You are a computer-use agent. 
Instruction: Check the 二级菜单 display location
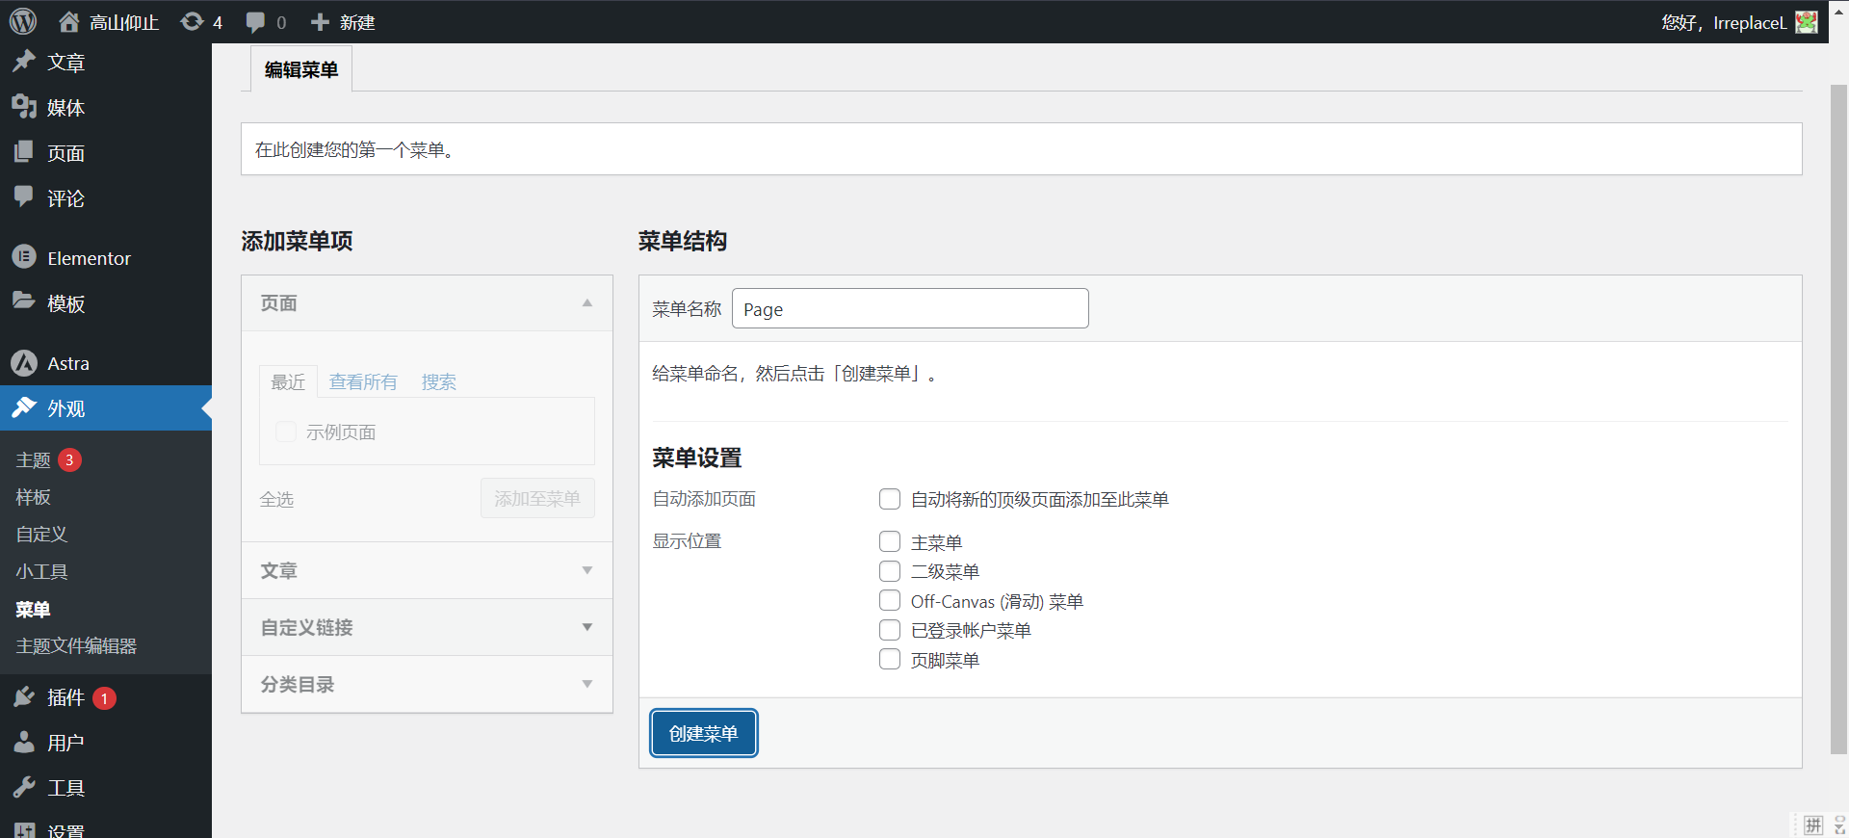tap(890, 571)
